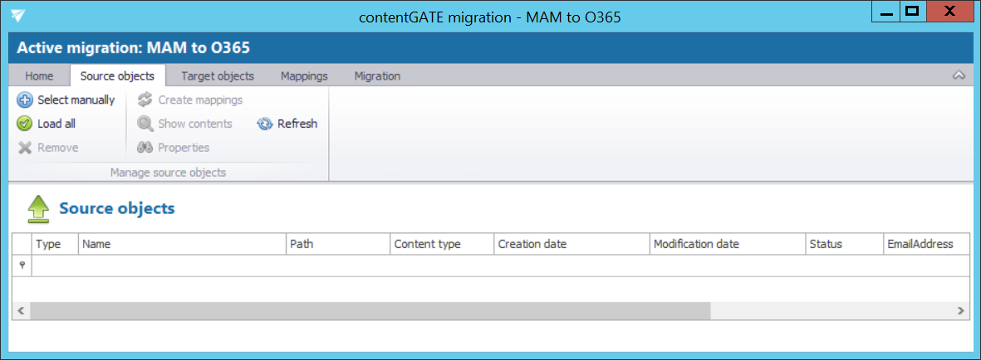This screenshot has width=981, height=360.
Task: Sort by Creation date column header
Action: (571, 244)
